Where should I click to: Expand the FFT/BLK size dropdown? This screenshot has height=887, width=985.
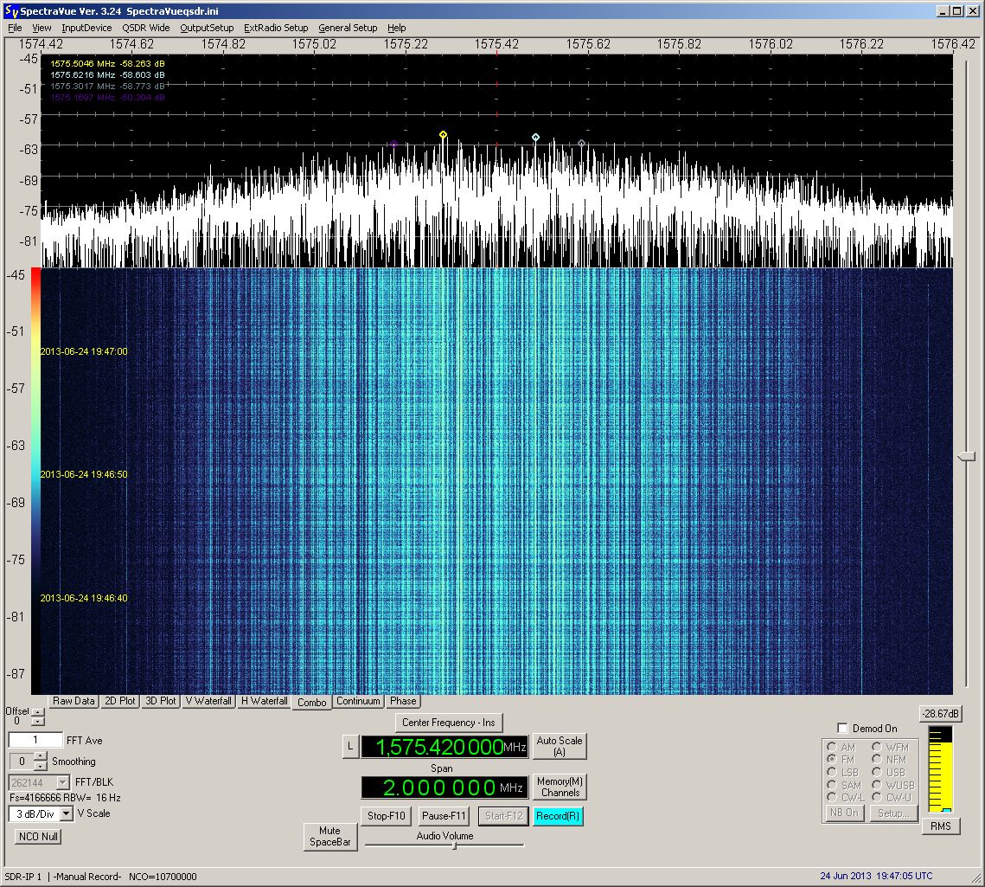point(65,782)
